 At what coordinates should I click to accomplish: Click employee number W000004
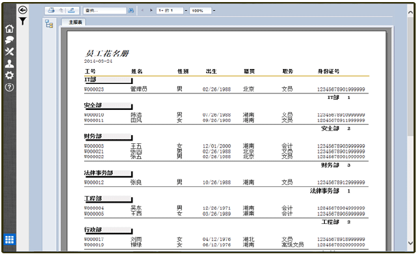click(94, 208)
